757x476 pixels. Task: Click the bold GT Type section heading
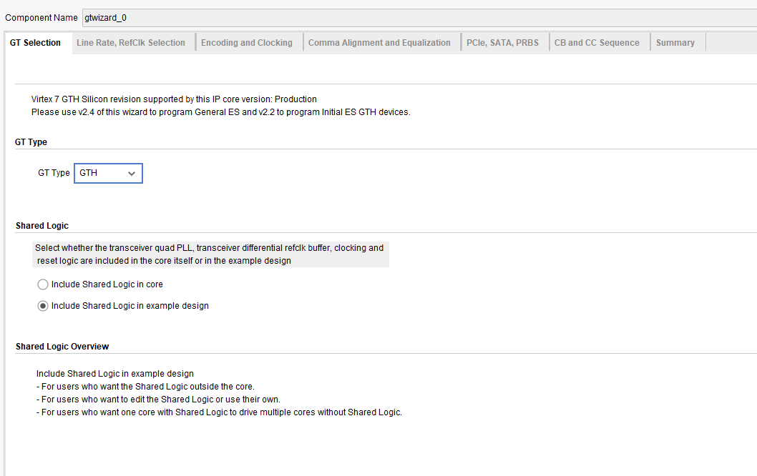point(31,142)
